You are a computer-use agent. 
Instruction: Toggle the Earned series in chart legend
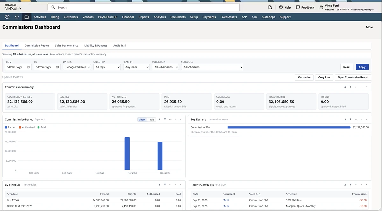click(11, 127)
